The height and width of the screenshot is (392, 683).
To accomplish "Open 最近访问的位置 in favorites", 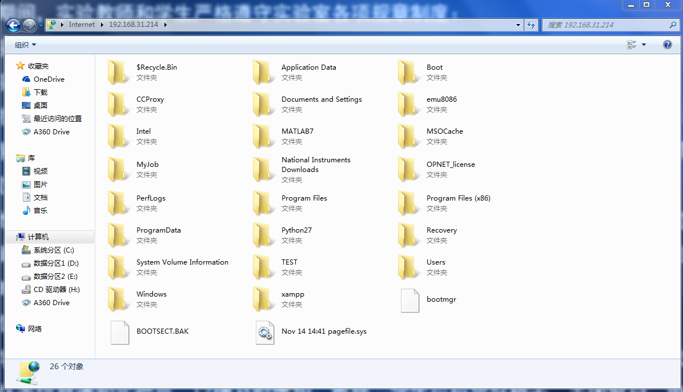I will (51, 118).
